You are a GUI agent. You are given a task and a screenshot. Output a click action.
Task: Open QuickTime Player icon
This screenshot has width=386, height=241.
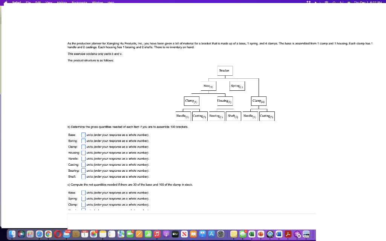pos(270,234)
